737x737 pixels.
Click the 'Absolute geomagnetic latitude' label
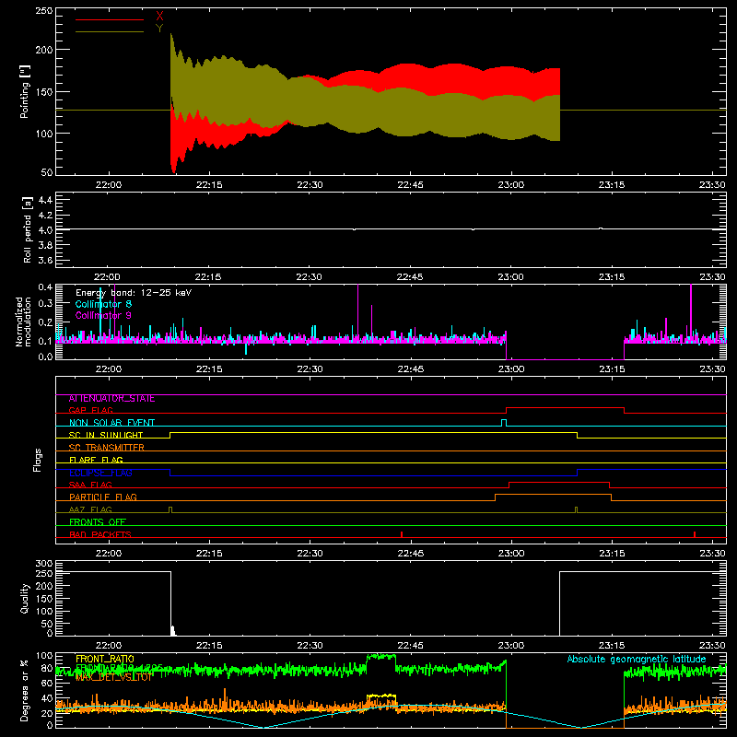(637, 659)
